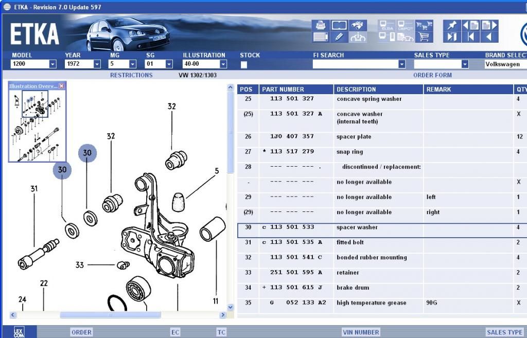This screenshot has width=527, height=338.
Task: Click the illustration horizontal scrollbar thumb
Action: [110, 315]
